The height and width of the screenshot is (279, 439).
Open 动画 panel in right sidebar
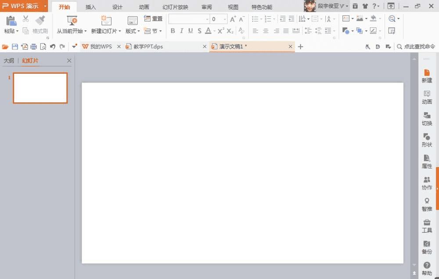[427, 97]
